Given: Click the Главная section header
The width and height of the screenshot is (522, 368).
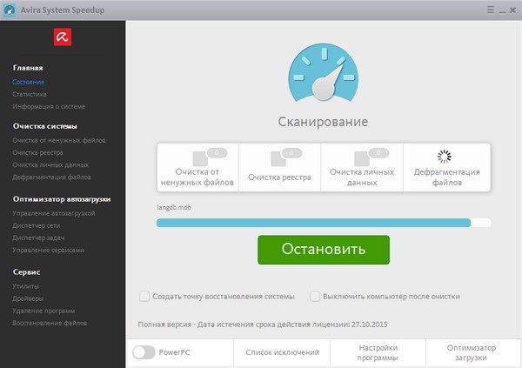Looking at the screenshot, I should [x=28, y=68].
